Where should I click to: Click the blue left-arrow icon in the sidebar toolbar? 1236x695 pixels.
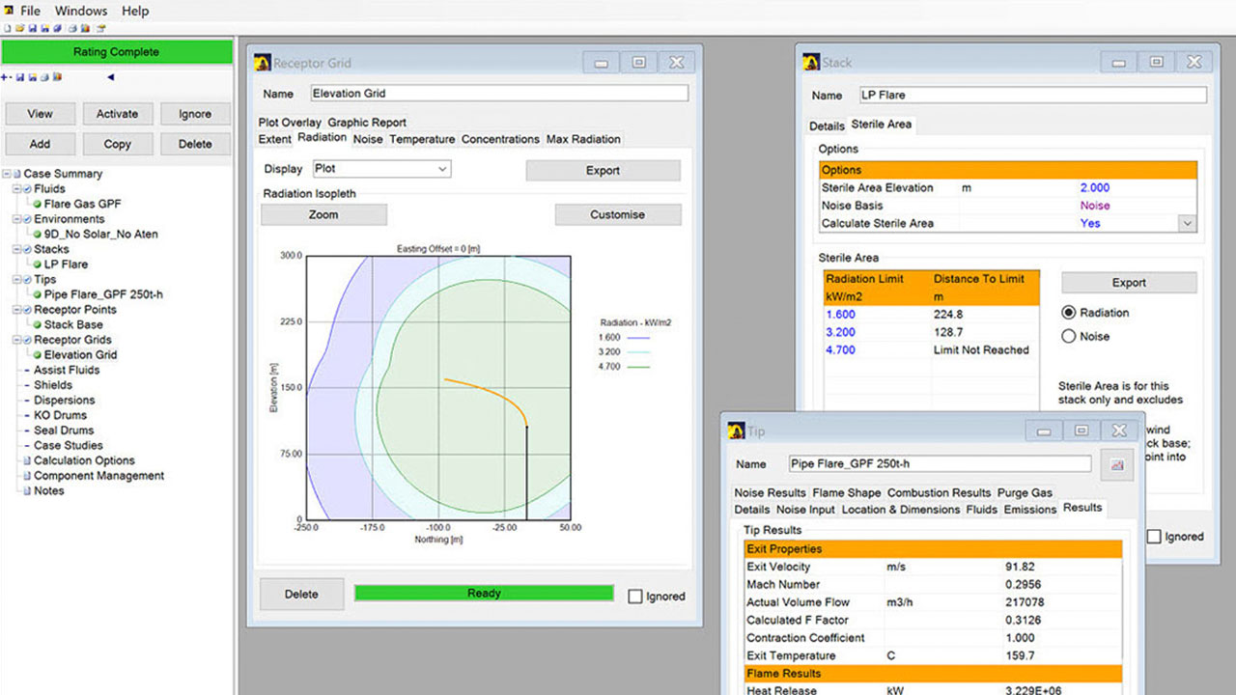[x=110, y=77]
